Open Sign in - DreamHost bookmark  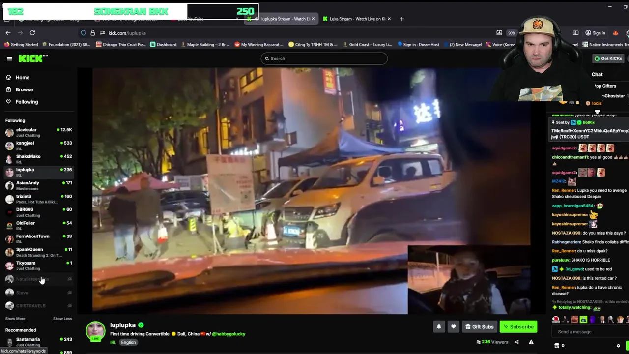tap(418, 45)
